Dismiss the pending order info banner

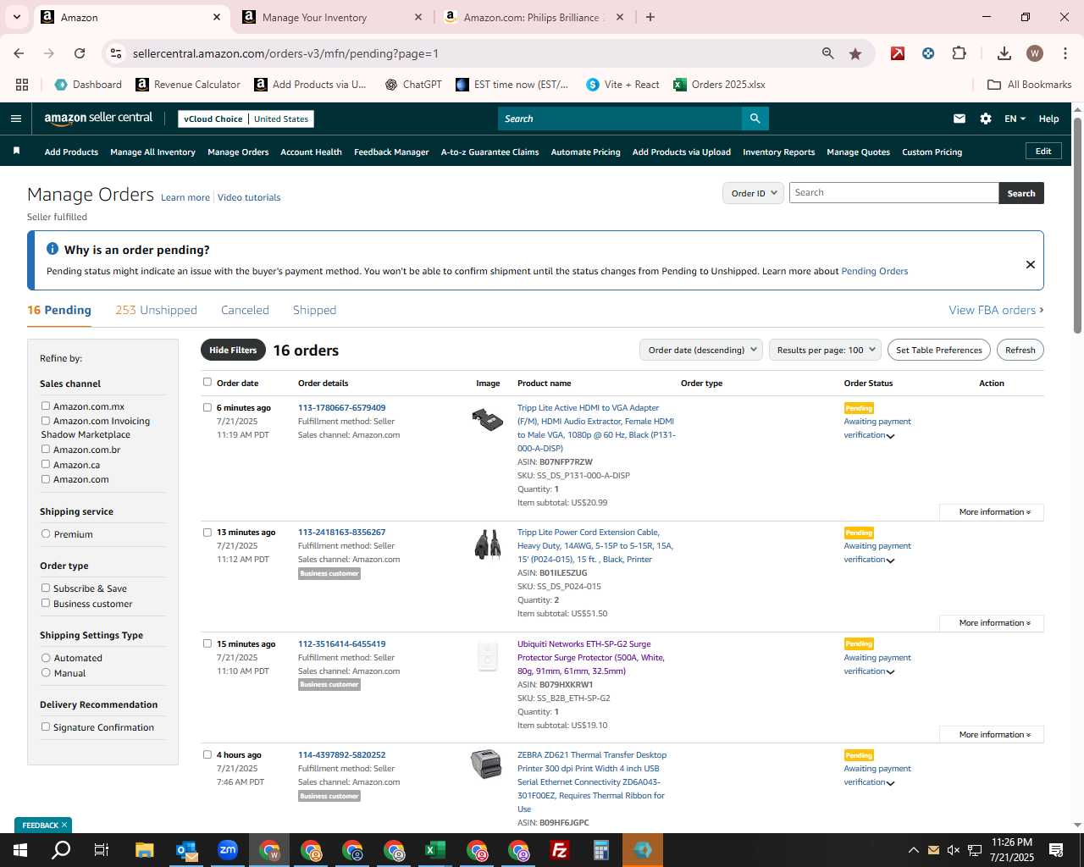coord(1031,264)
